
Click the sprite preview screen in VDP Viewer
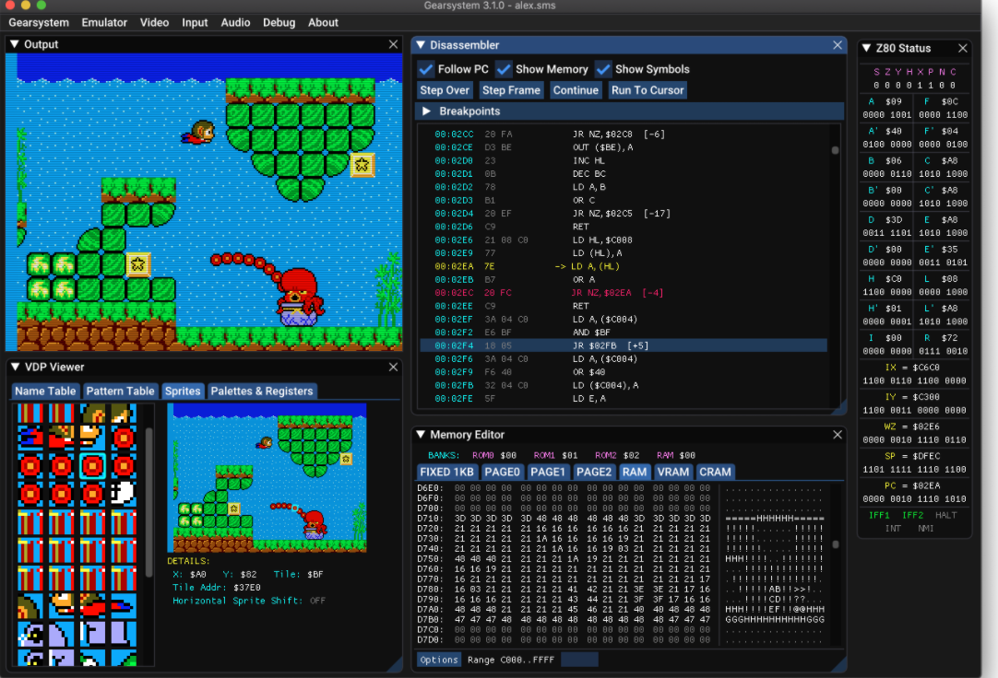(267, 478)
